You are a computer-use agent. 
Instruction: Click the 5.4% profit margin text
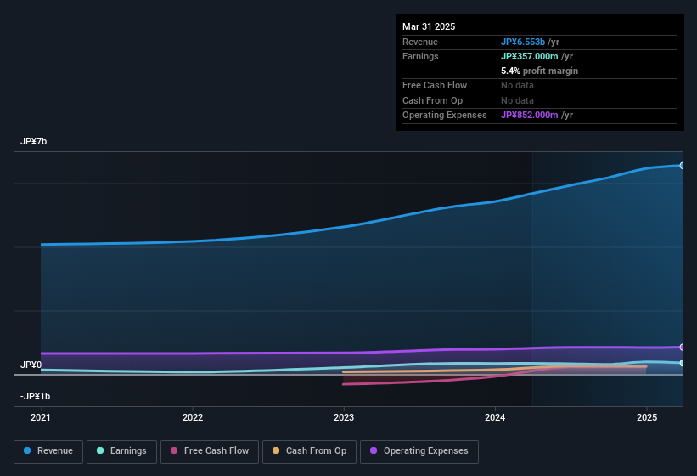[x=539, y=71]
